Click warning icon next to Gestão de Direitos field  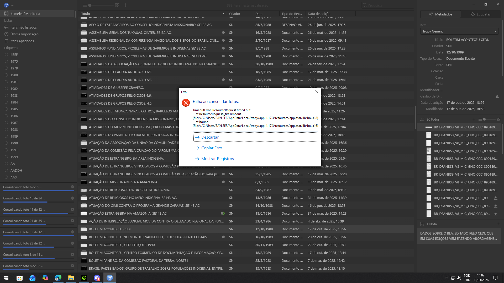tap(497, 96)
